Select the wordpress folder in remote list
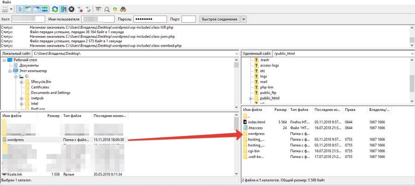 [x=256, y=134]
